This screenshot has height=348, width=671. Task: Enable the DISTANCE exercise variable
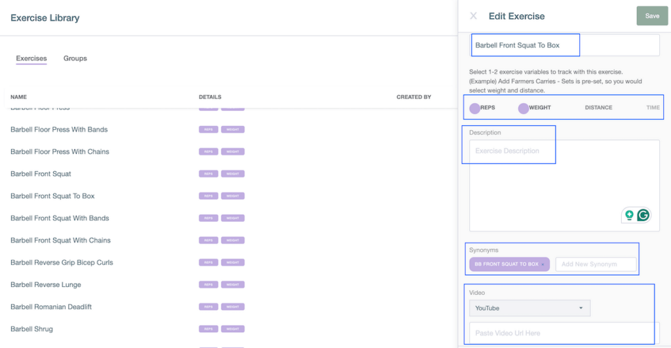point(598,107)
